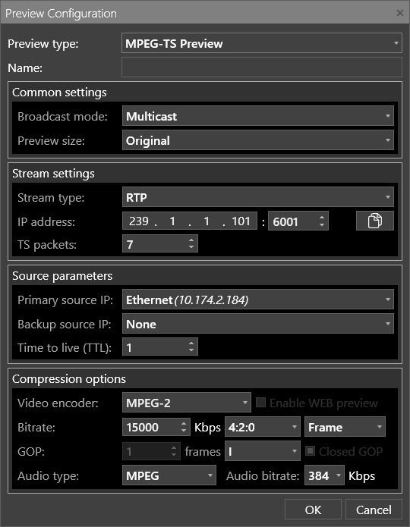Decrease port number with down arrow
The height and width of the screenshot is (527, 410).
coord(322,225)
